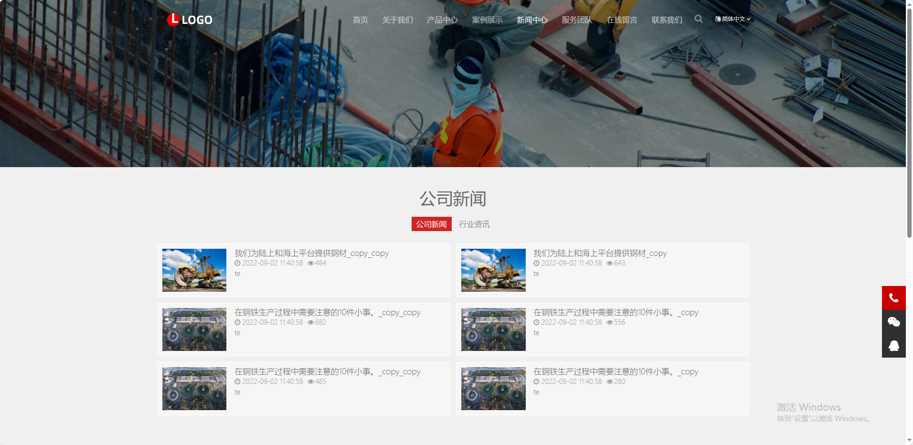Navigate to 在线留言 page
This screenshot has height=445, width=913.
pyautogui.click(x=622, y=20)
